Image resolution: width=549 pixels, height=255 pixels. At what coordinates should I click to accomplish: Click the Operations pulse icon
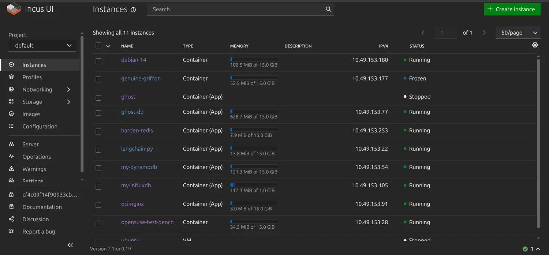(11, 157)
